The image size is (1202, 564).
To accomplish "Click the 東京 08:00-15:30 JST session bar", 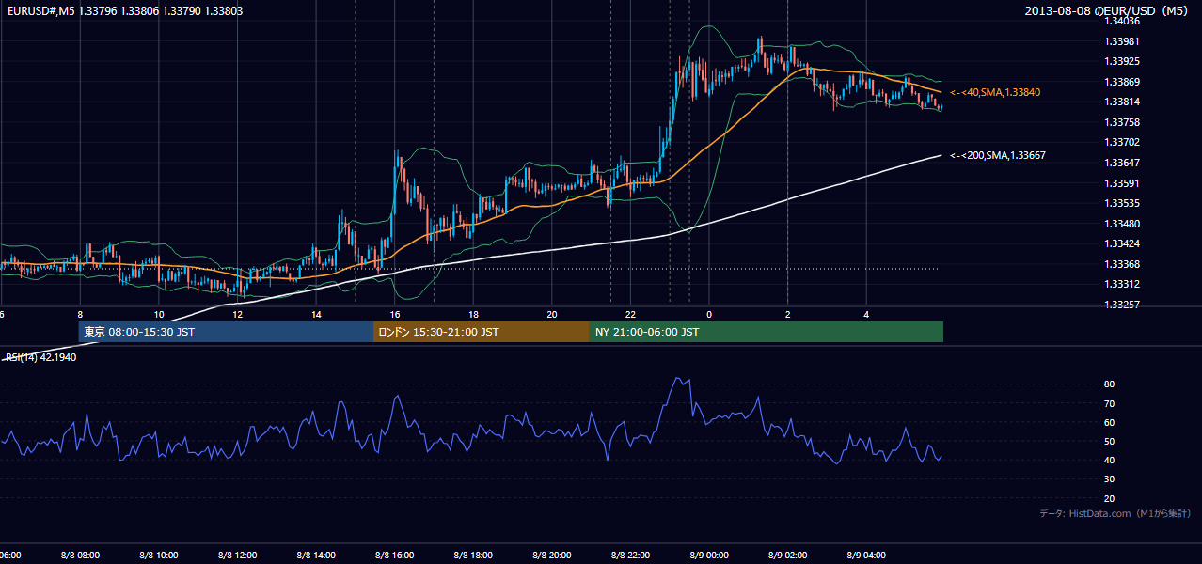I will pyautogui.click(x=226, y=332).
